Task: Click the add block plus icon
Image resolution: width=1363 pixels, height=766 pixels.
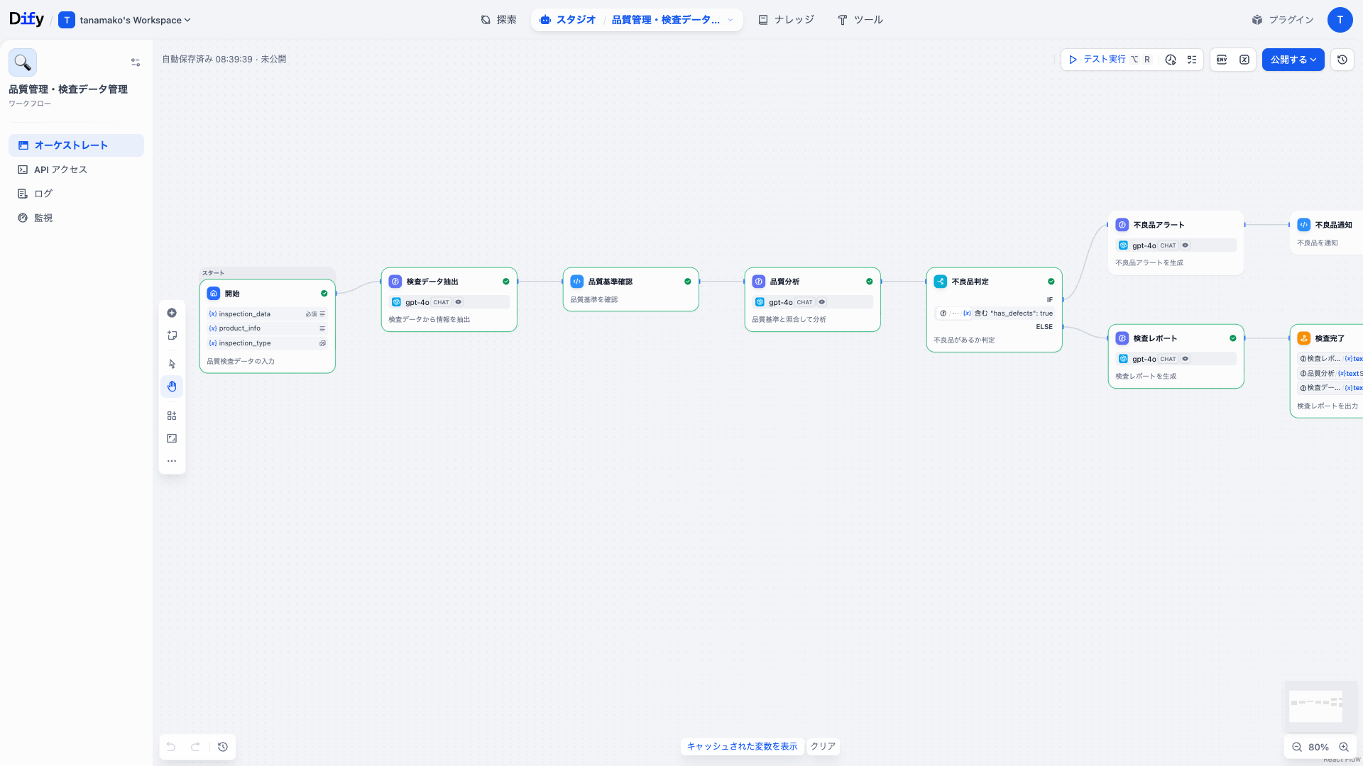Action: 172,313
